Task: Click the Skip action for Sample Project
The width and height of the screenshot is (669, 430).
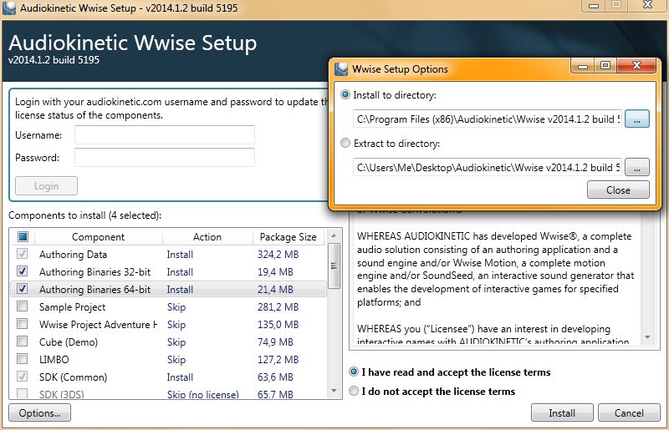Action: (176, 307)
